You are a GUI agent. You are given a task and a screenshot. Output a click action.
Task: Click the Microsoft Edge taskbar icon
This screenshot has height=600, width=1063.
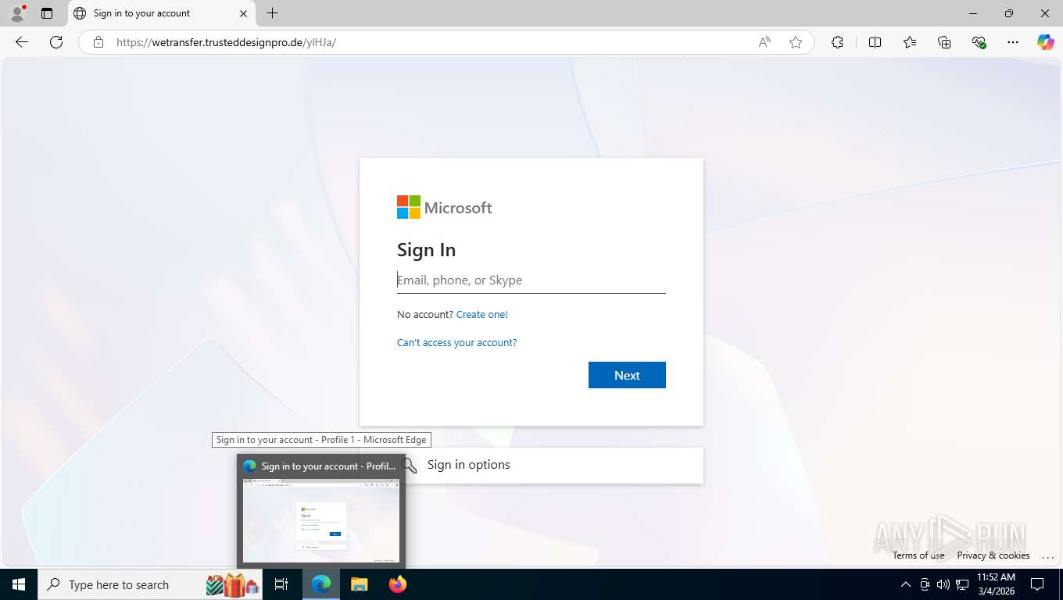pyautogui.click(x=321, y=584)
